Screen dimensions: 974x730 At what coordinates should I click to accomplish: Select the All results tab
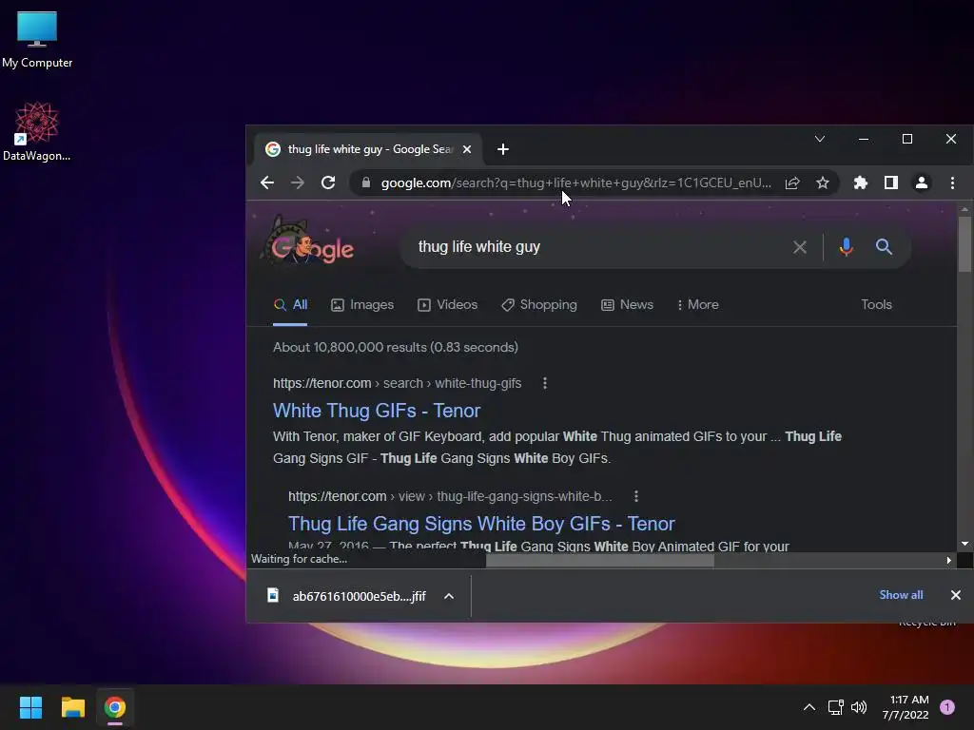click(x=291, y=305)
